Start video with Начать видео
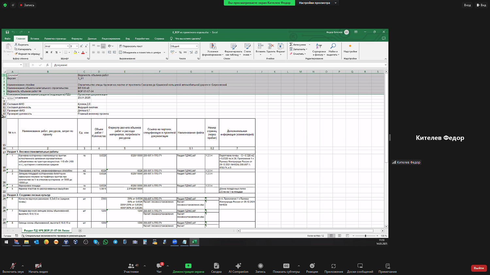This screenshot has width=490, height=275. 38,266
